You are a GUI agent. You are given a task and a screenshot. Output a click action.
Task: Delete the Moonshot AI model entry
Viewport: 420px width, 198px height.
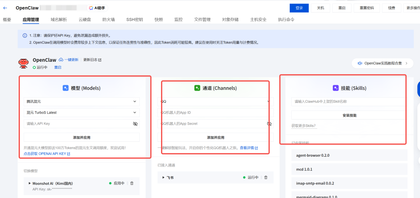132,183
